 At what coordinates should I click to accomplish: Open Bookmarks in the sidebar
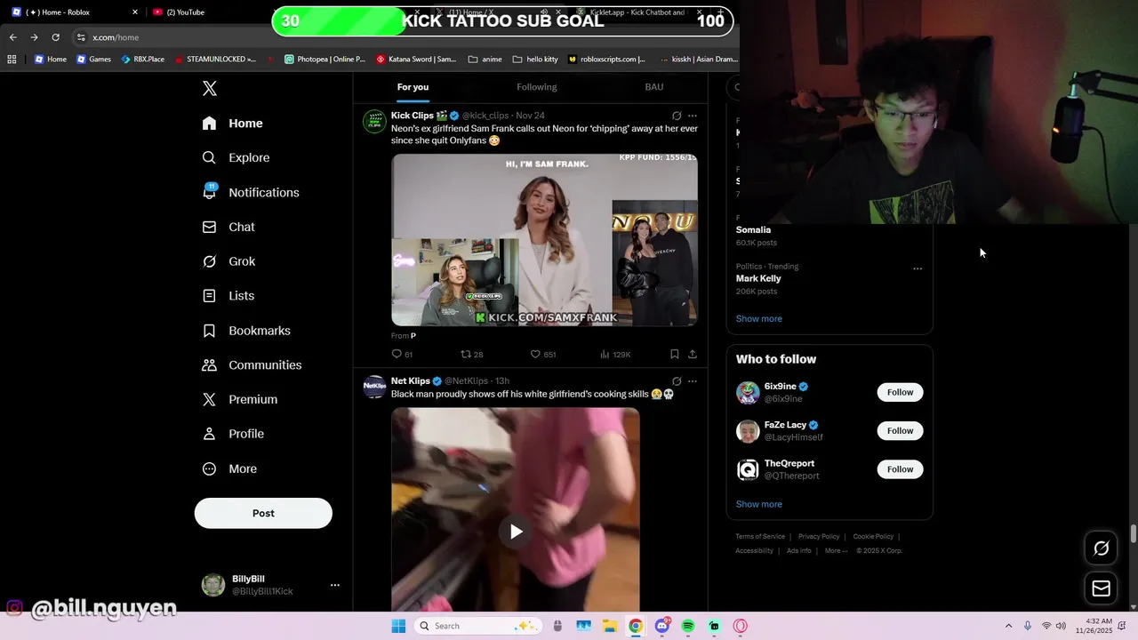point(247,331)
